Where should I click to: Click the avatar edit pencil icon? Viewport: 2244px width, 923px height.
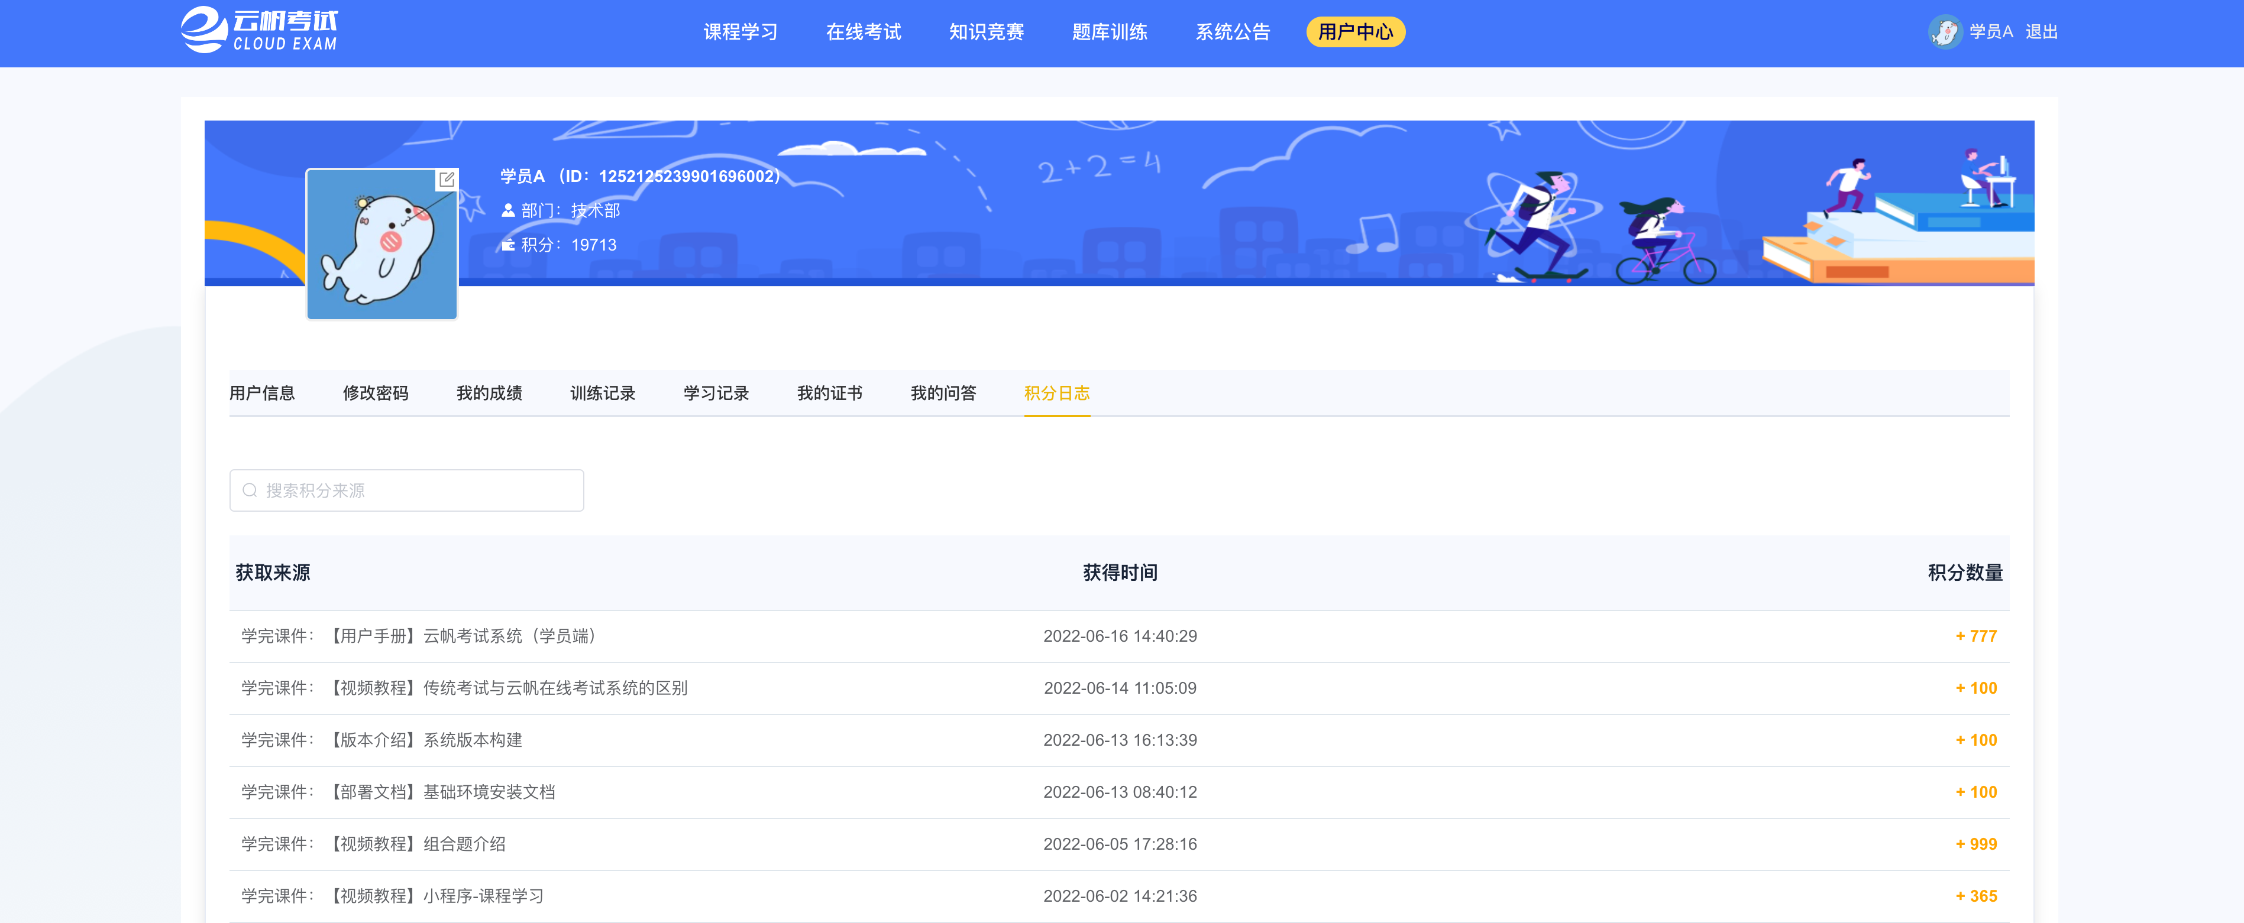pyautogui.click(x=447, y=180)
